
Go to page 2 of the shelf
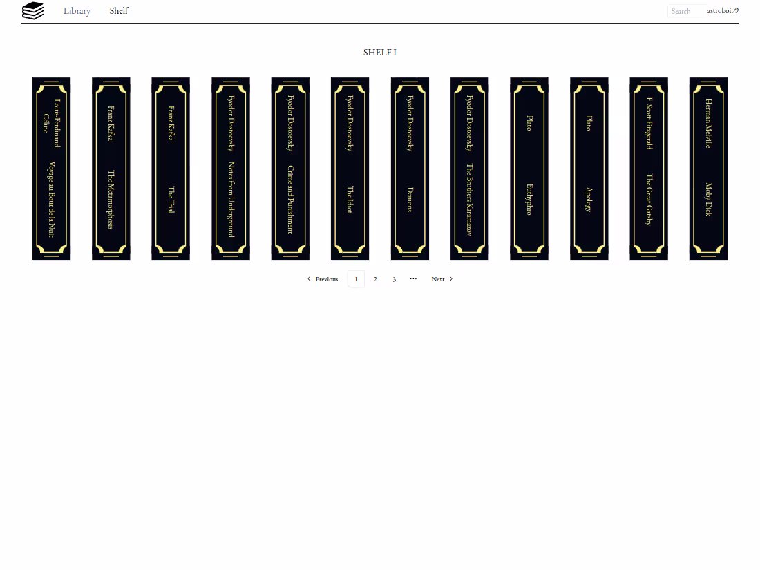375,278
